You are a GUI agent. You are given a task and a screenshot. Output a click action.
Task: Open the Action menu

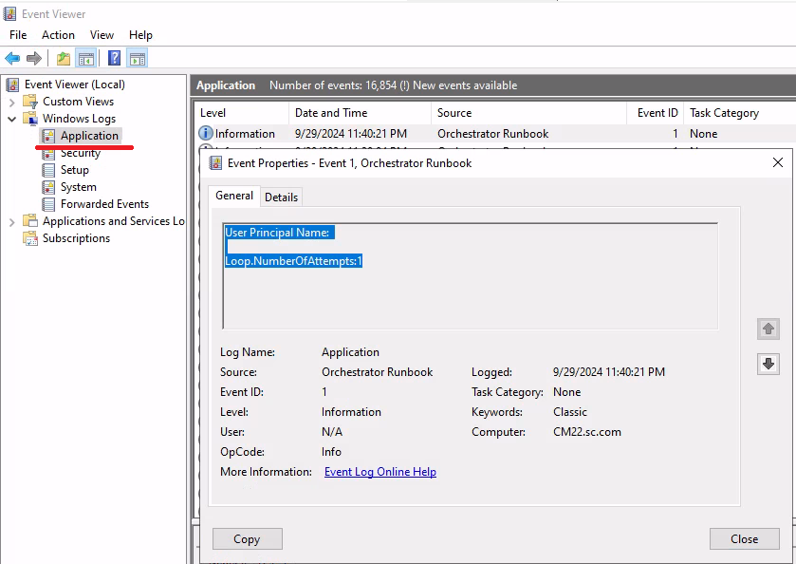coord(58,35)
